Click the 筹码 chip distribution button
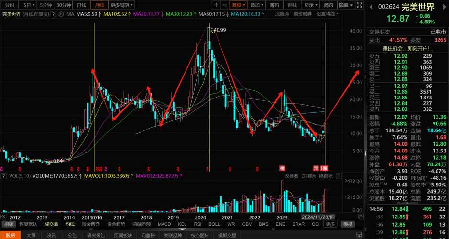449x239 pixels. pos(274,5)
